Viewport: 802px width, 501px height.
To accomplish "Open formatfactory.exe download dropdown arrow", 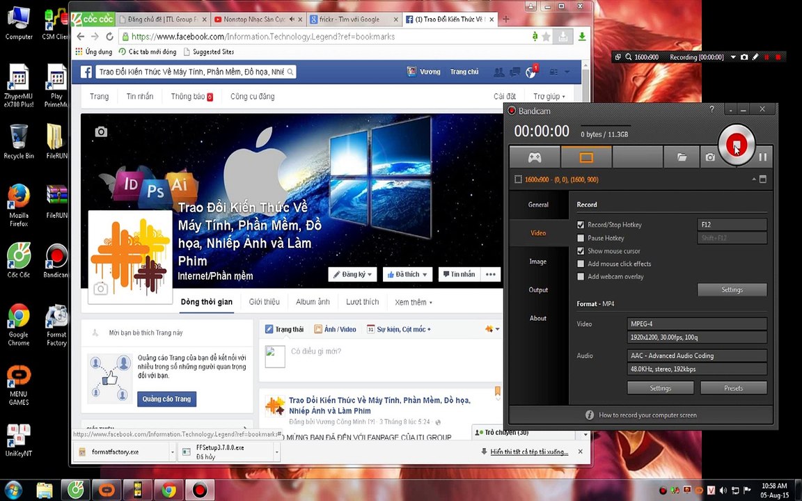I will coord(172,452).
